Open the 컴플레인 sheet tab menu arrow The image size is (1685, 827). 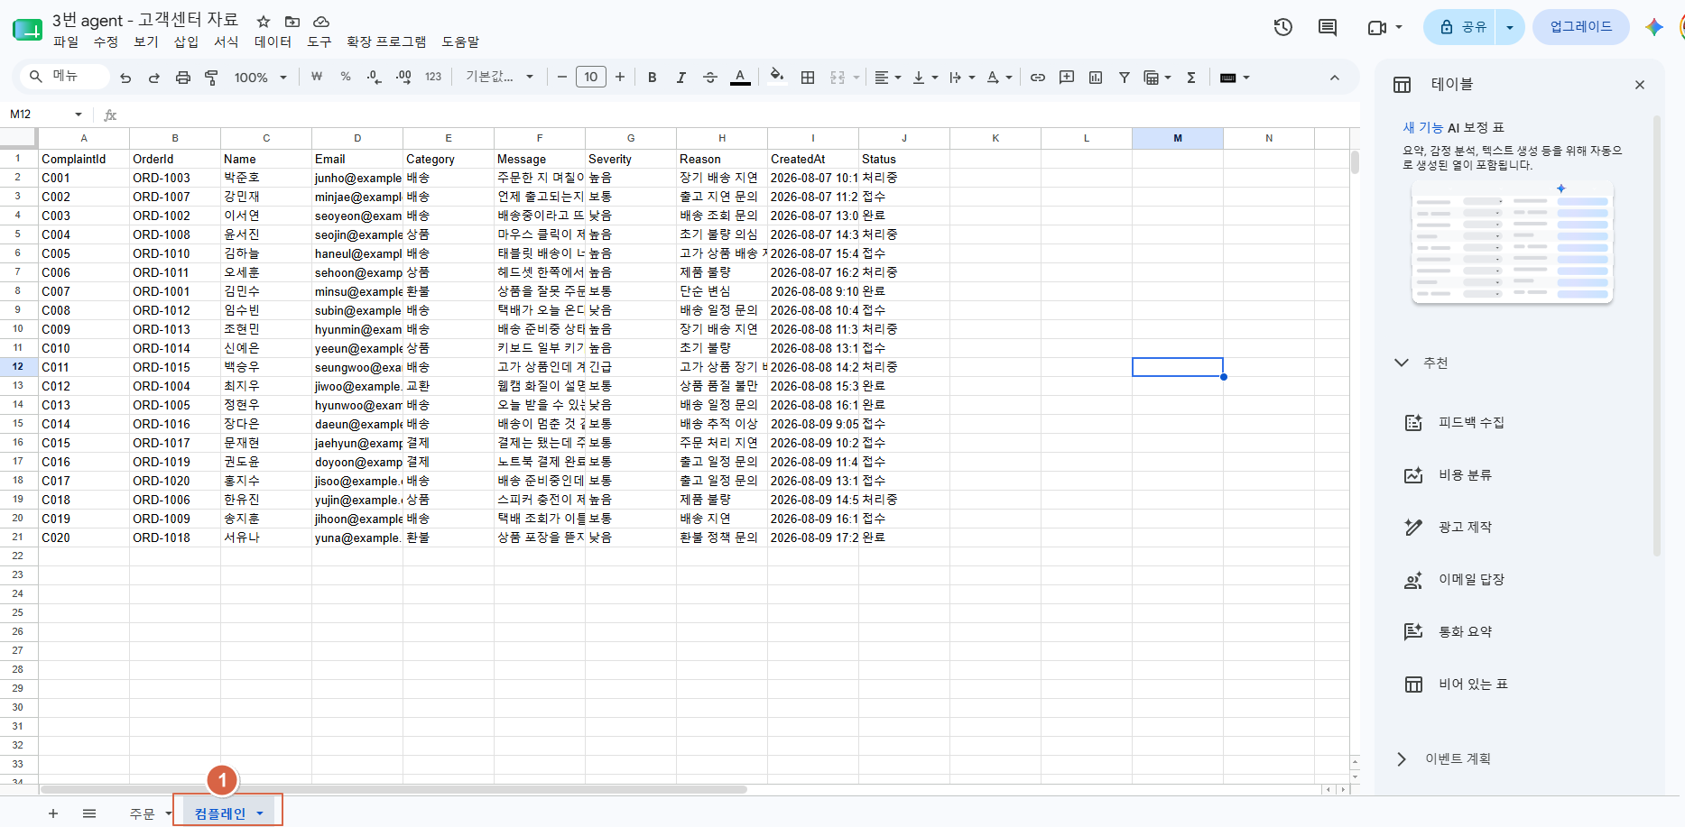point(260,813)
